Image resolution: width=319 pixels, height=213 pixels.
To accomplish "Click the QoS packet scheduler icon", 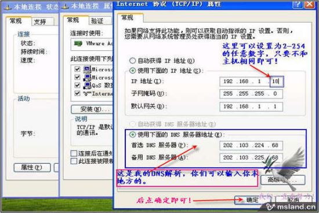I will point(87,85).
